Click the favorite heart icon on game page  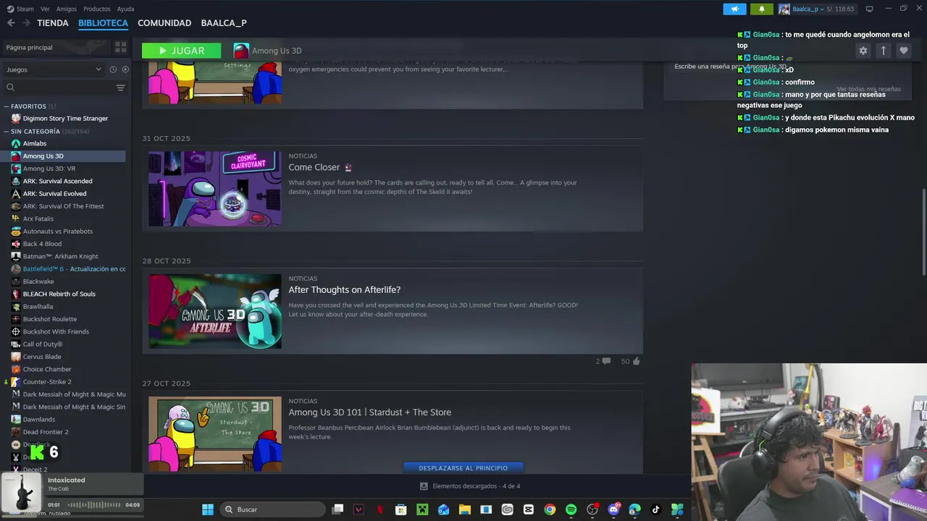(x=903, y=51)
